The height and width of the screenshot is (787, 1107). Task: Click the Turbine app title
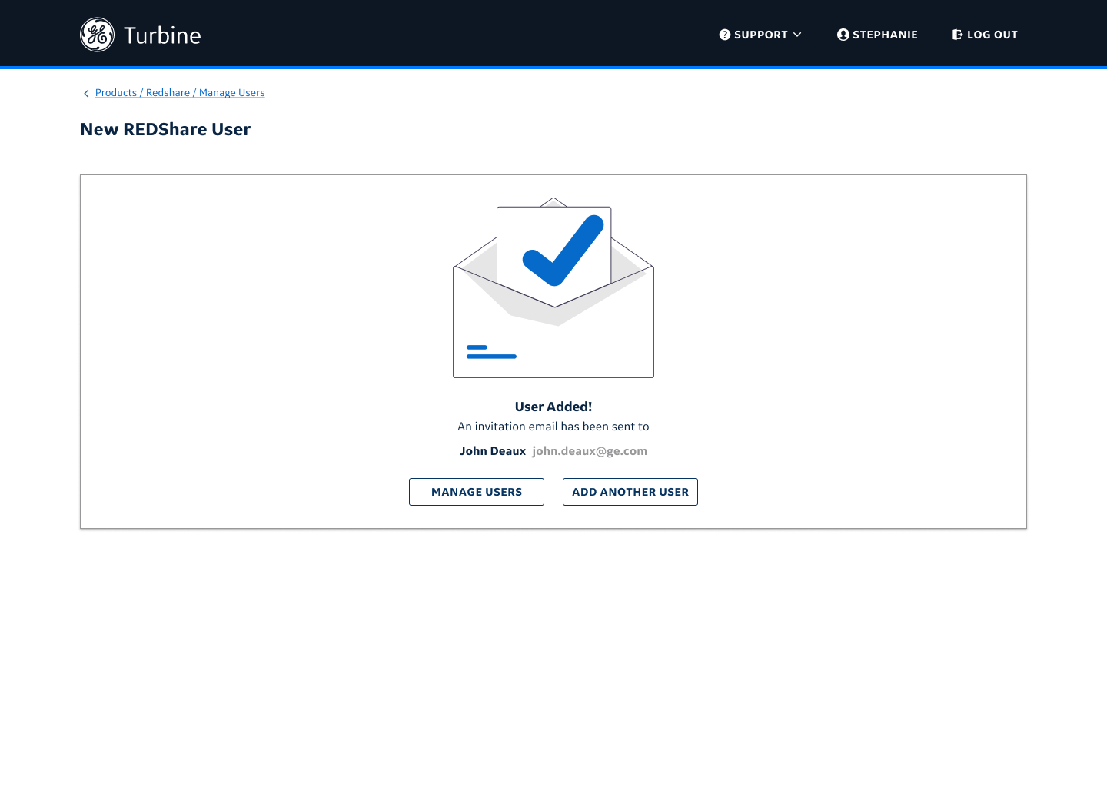click(162, 35)
